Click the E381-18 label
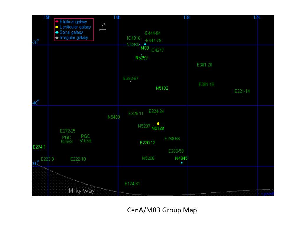Screen dimensions: 302x226 click(206, 84)
